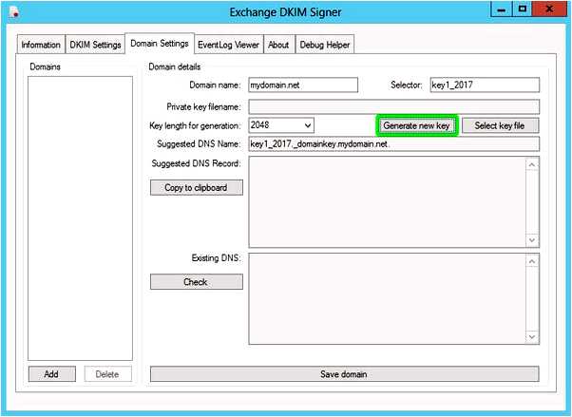Viewport: 572px width, 417px height.
Task: Switch to the DKIM Settings tab
Action: click(95, 45)
